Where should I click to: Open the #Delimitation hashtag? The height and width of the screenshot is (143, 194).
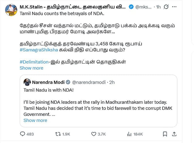point(34,62)
